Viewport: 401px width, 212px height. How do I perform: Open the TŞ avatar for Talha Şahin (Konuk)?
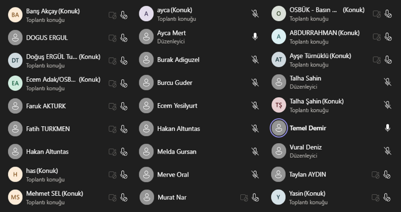[278, 105]
